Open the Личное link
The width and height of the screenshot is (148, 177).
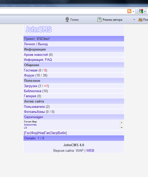tap(29, 44)
